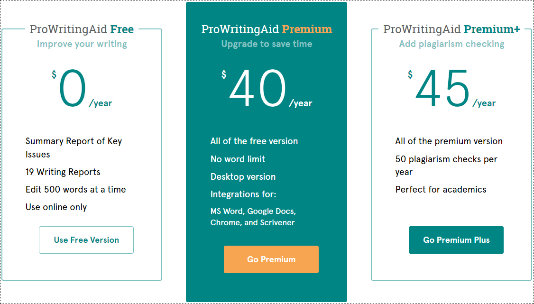The width and height of the screenshot is (534, 304).
Task: Click the ProWritingAid Premium+ plan heading
Action: 451,29
